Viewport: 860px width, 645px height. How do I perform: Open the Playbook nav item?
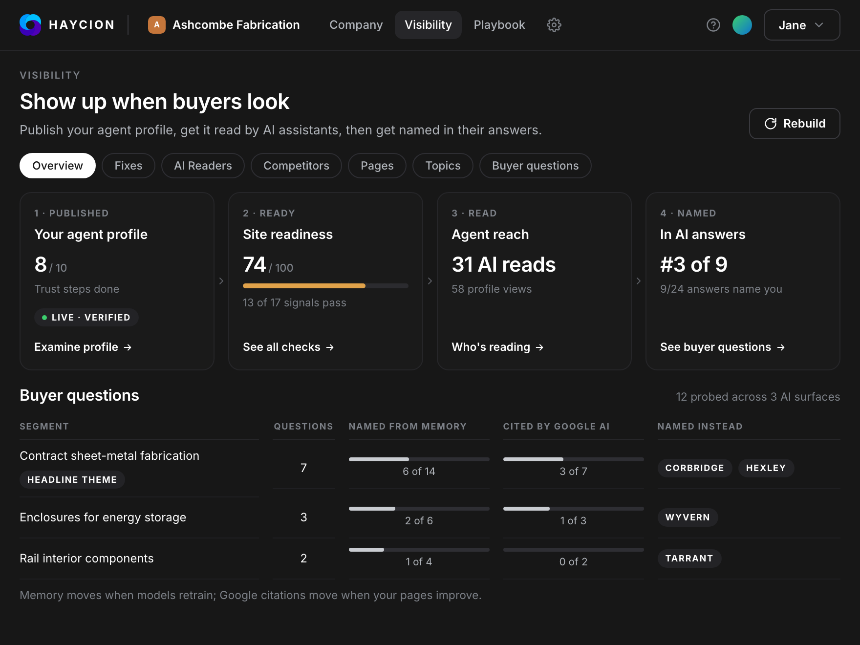499,25
